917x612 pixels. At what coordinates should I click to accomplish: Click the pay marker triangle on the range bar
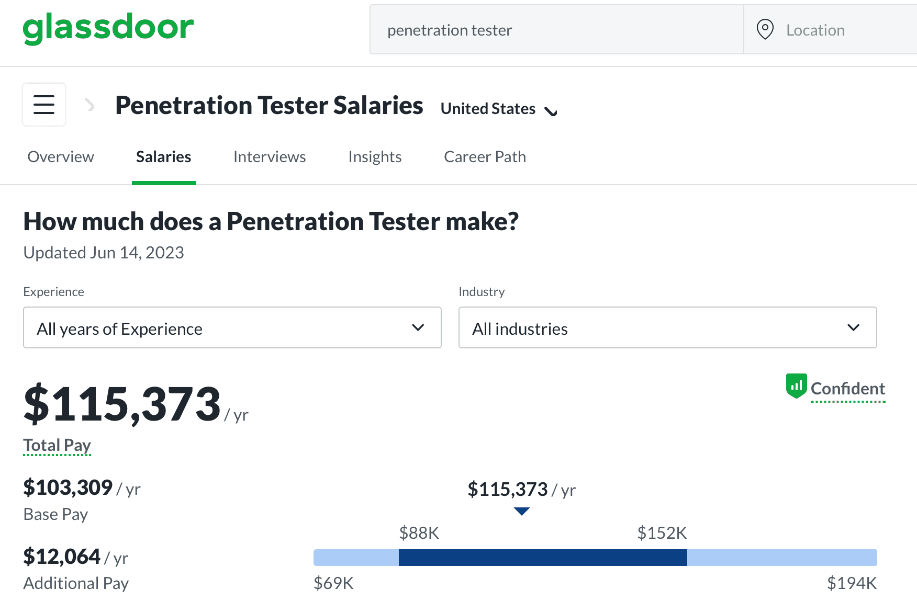[522, 511]
